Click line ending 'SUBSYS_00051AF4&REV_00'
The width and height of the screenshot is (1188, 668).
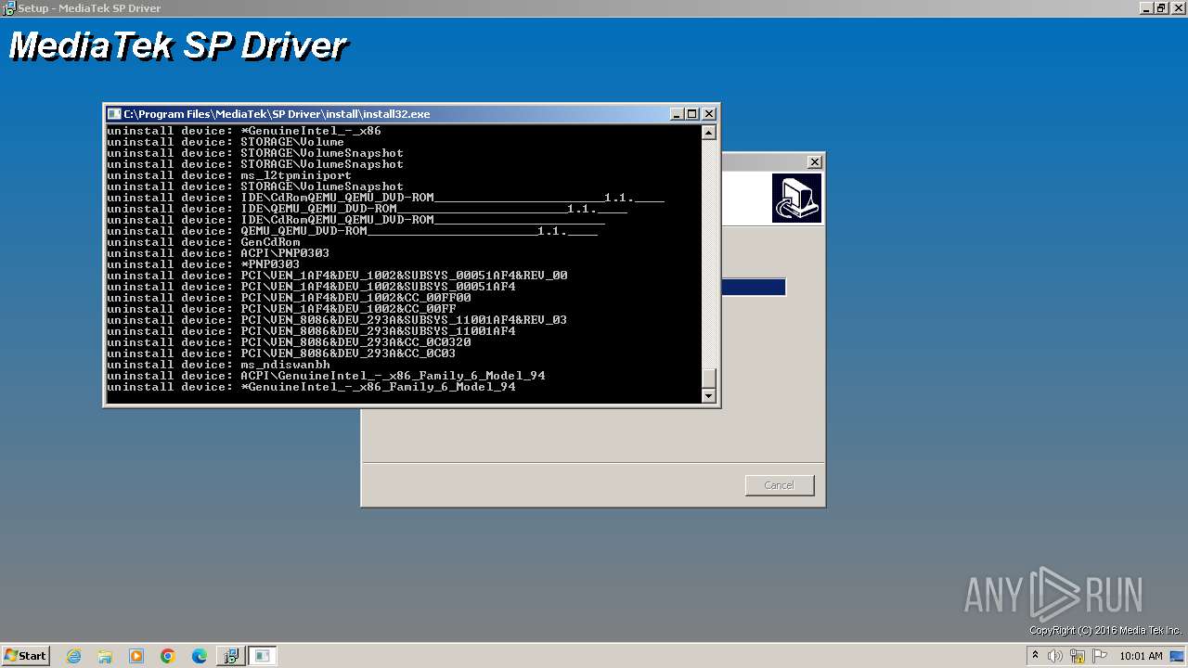click(337, 276)
